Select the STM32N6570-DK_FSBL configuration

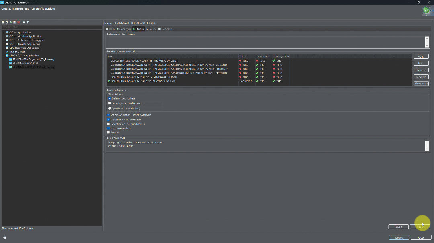(25, 63)
